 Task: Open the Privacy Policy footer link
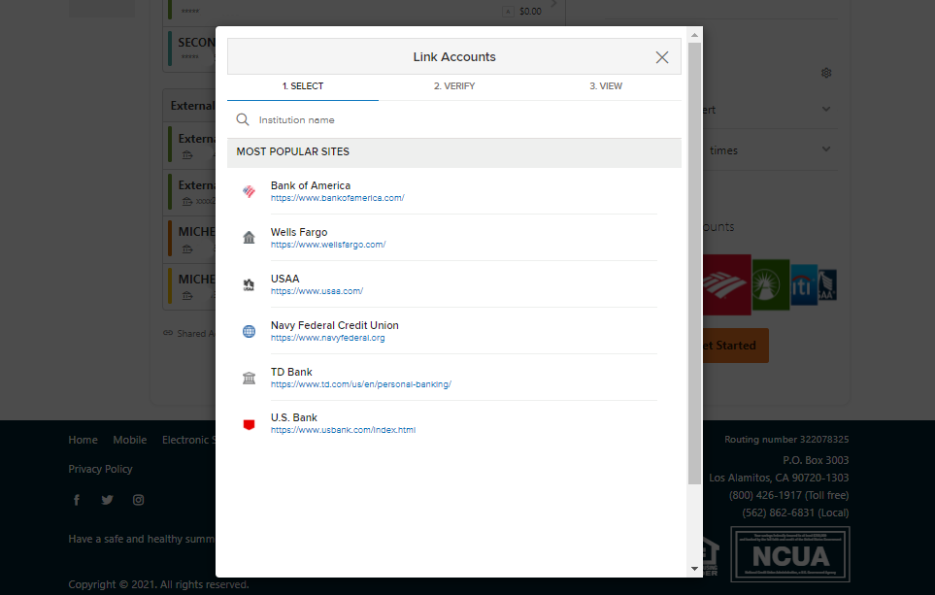tap(100, 469)
